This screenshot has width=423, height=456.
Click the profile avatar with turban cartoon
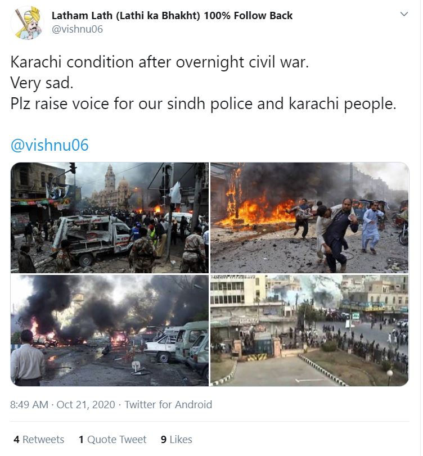pos(28,23)
